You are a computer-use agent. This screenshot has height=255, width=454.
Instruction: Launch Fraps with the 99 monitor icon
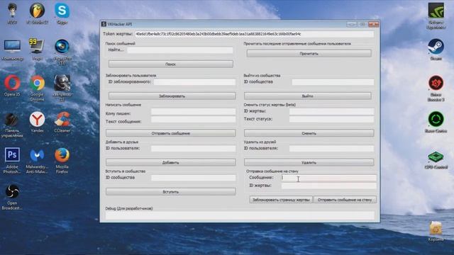[x=37, y=47]
